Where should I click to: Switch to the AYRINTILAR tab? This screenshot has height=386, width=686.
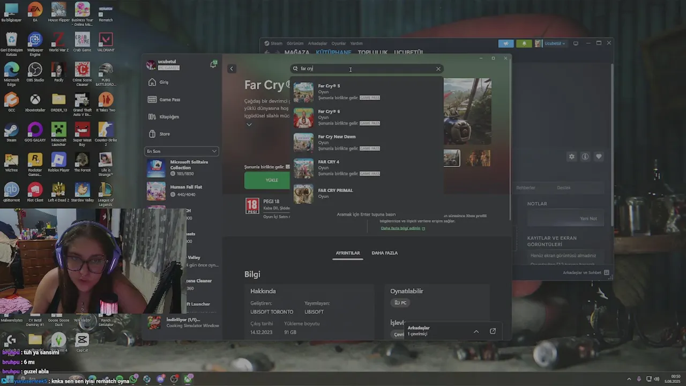point(348,253)
